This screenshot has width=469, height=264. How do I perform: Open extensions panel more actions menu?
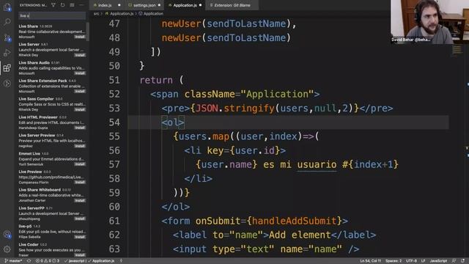(x=81, y=5)
